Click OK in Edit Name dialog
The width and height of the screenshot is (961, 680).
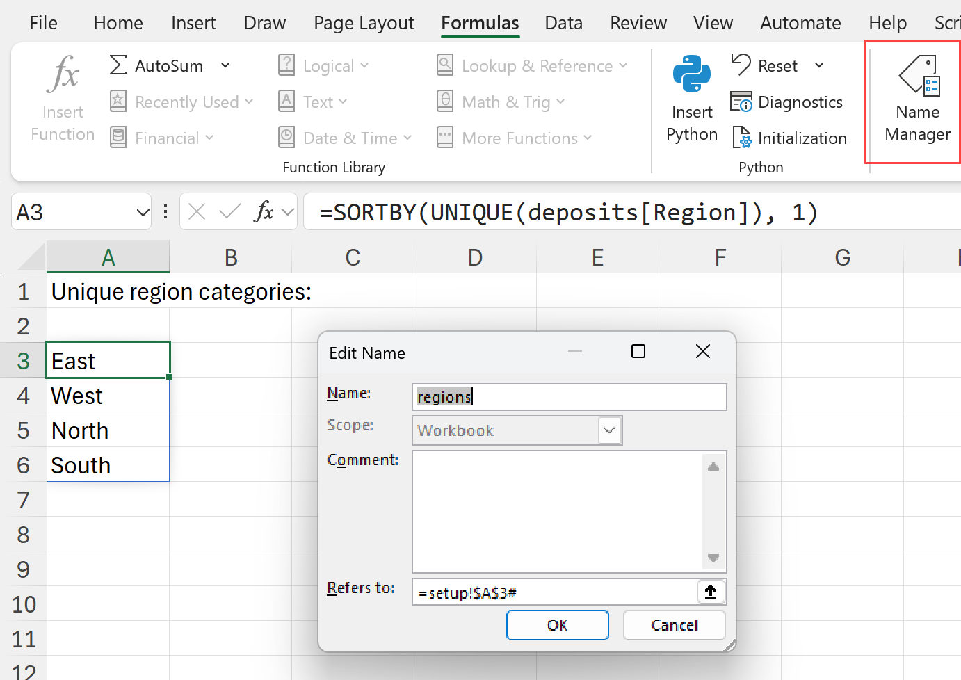click(557, 624)
